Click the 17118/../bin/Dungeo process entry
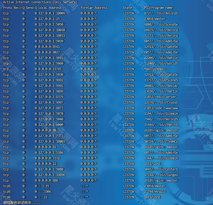The height and width of the screenshot is (205, 213). coord(161,175)
